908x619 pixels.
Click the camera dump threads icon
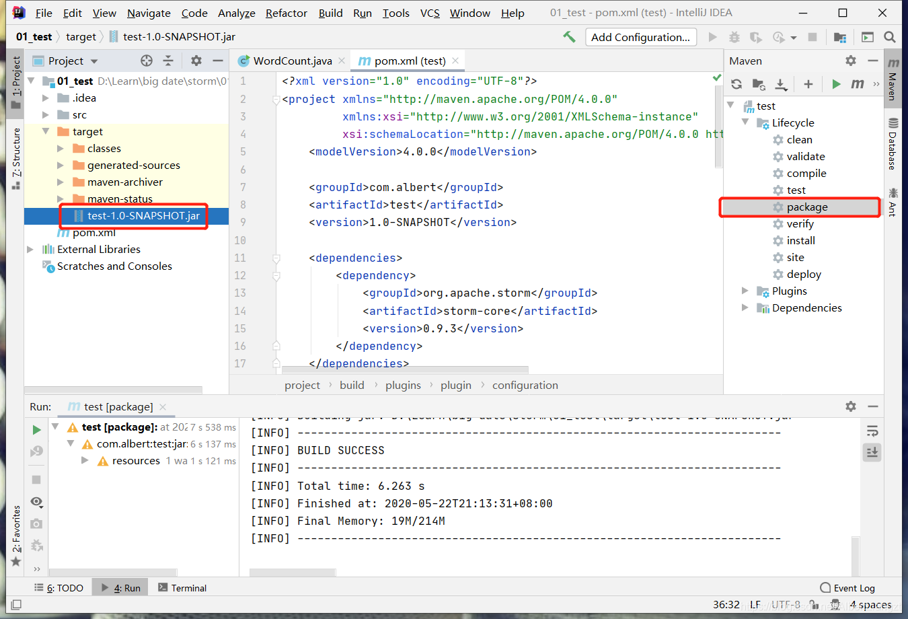pyautogui.click(x=36, y=523)
